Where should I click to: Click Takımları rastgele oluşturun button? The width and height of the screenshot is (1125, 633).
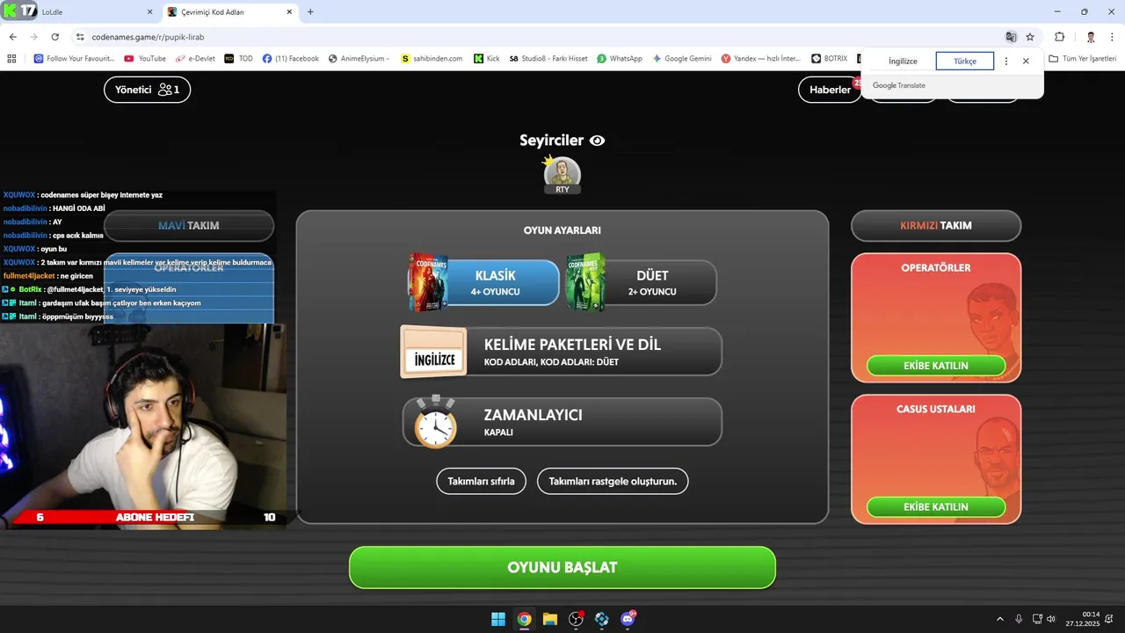613,482
